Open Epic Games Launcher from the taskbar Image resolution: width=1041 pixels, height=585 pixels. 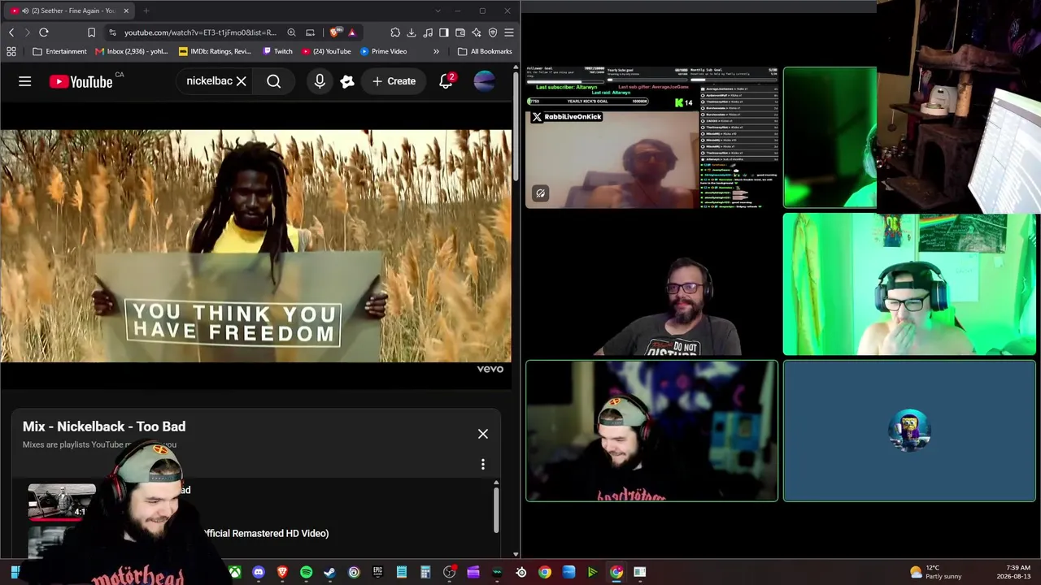tap(377, 572)
